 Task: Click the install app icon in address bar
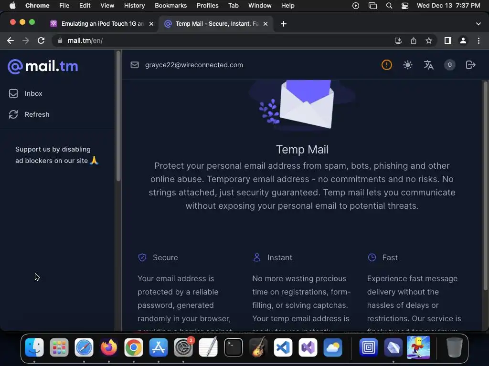398,41
